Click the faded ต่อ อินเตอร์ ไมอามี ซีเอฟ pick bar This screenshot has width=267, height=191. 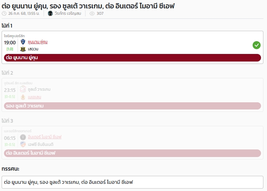tap(132, 153)
